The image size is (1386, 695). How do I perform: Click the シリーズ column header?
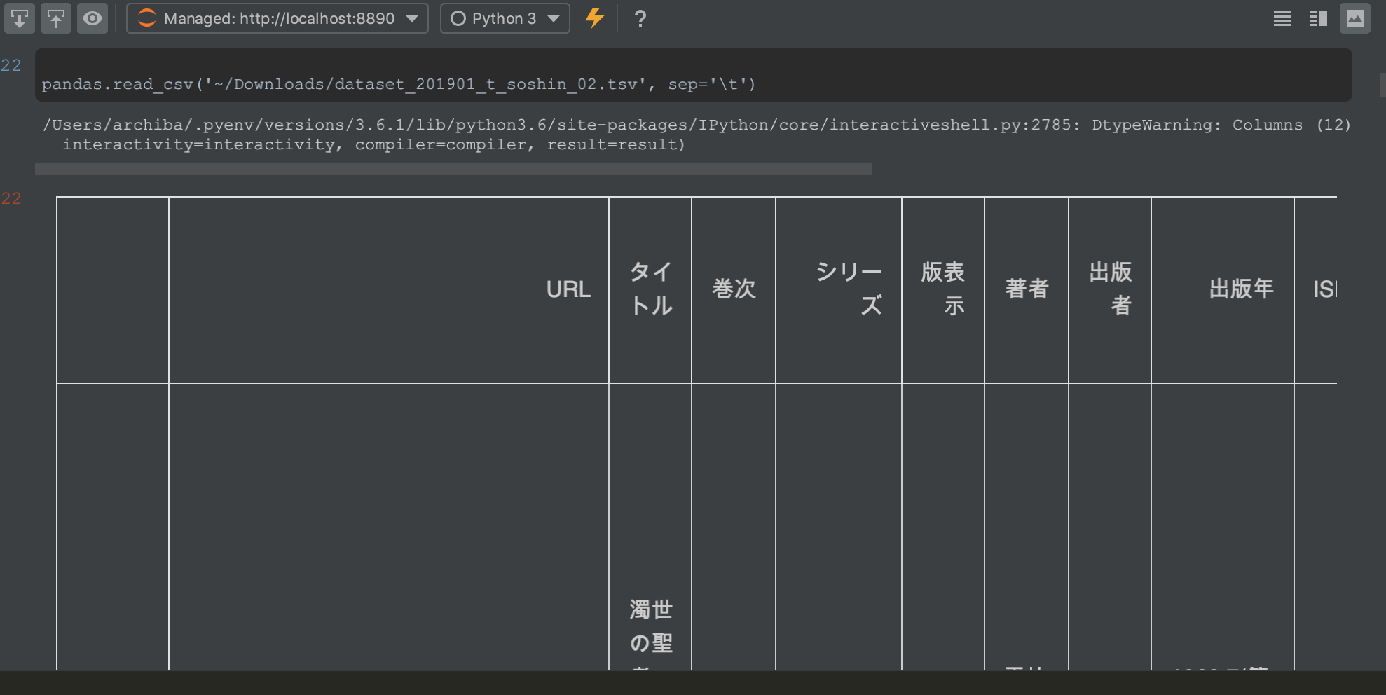pos(839,289)
